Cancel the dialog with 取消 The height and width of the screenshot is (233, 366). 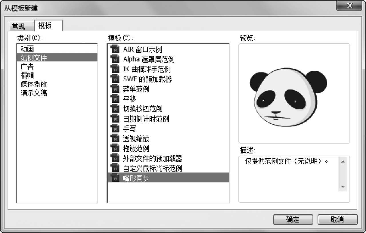click(337, 220)
